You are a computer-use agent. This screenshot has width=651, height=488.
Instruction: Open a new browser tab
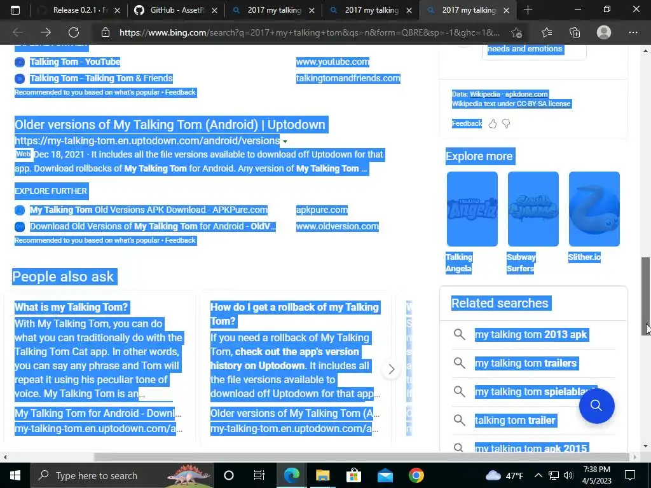tap(528, 10)
